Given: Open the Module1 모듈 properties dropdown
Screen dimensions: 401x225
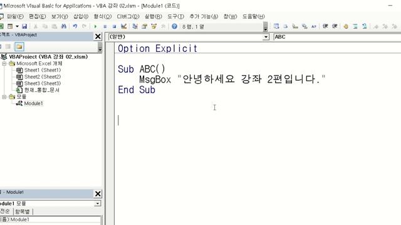Looking at the screenshot, I should point(98,203).
